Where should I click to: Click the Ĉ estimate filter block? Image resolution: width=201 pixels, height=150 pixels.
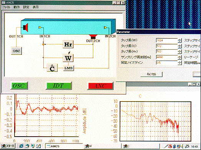point(52,68)
